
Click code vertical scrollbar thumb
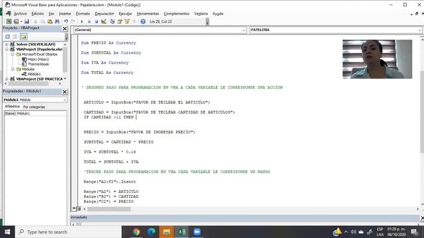(x=422, y=112)
